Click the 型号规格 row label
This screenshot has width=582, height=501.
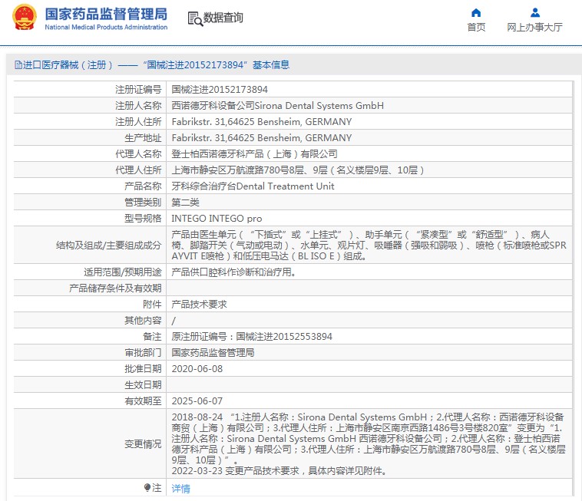click(x=143, y=219)
